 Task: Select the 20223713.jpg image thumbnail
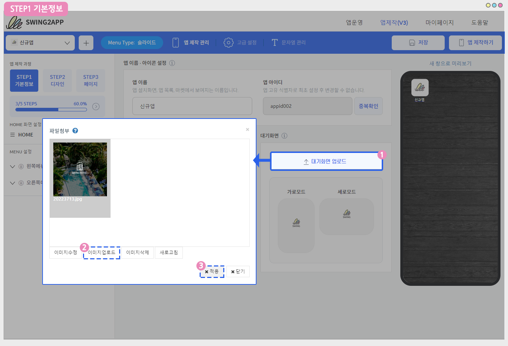(x=80, y=170)
